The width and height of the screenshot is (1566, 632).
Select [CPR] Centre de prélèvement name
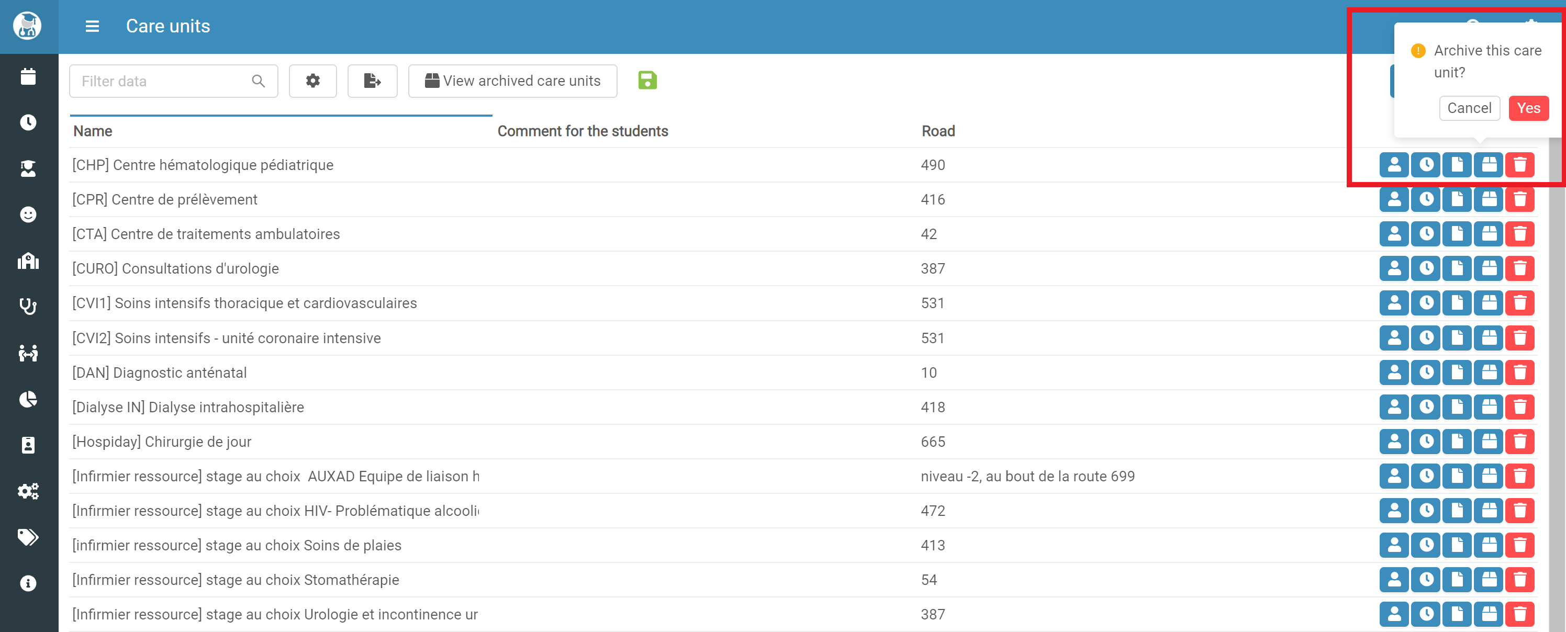pyautogui.click(x=165, y=200)
